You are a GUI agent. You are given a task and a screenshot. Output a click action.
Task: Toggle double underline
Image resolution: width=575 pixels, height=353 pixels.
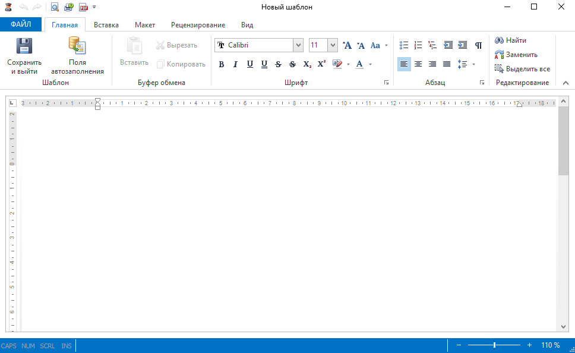click(x=264, y=64)
